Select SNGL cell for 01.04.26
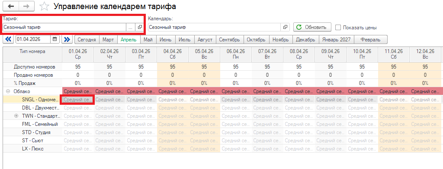The width and height of the screenshot is (443, 169). click(78, 100)
